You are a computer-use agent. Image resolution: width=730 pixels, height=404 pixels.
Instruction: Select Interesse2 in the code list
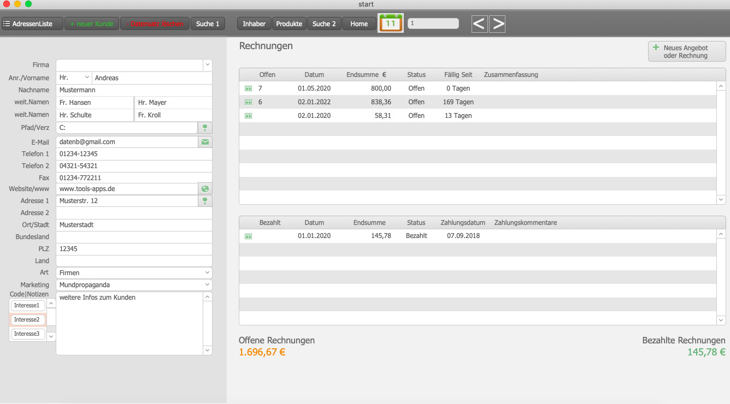(x=28, y=319)
